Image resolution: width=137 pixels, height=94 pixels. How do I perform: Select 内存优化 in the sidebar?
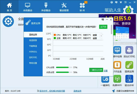click(33, 52)
